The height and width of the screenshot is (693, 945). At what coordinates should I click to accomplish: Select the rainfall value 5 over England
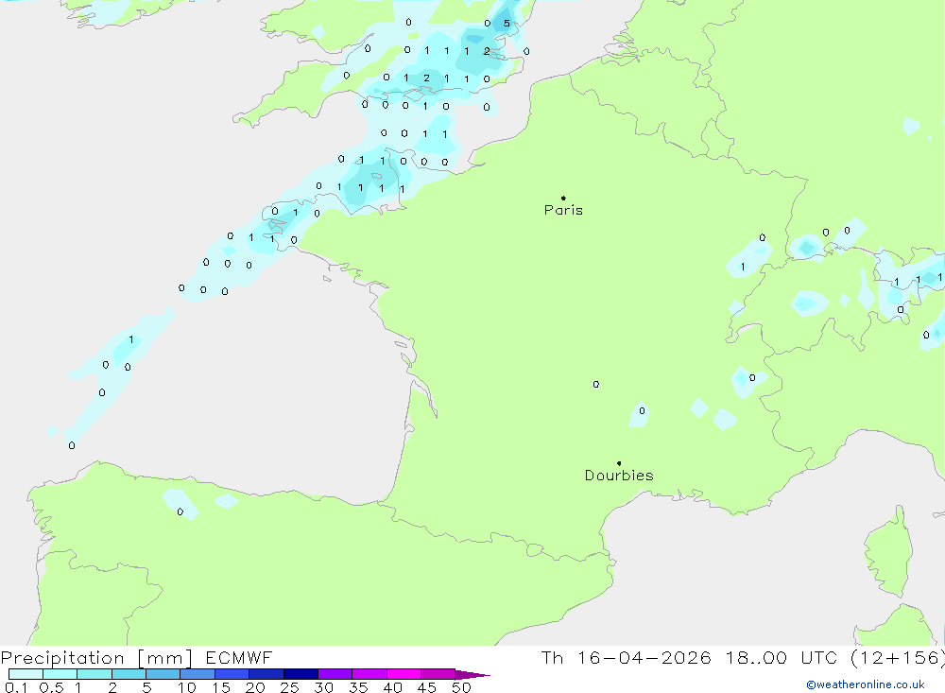point(507,24)
